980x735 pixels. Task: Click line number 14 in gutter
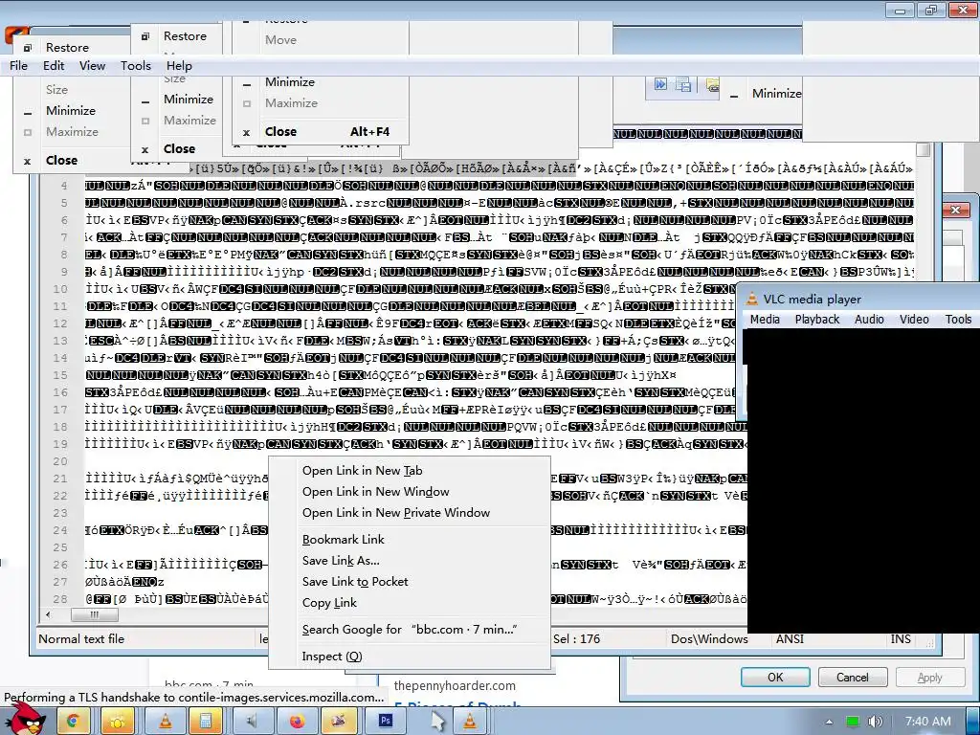coord(60,358)
